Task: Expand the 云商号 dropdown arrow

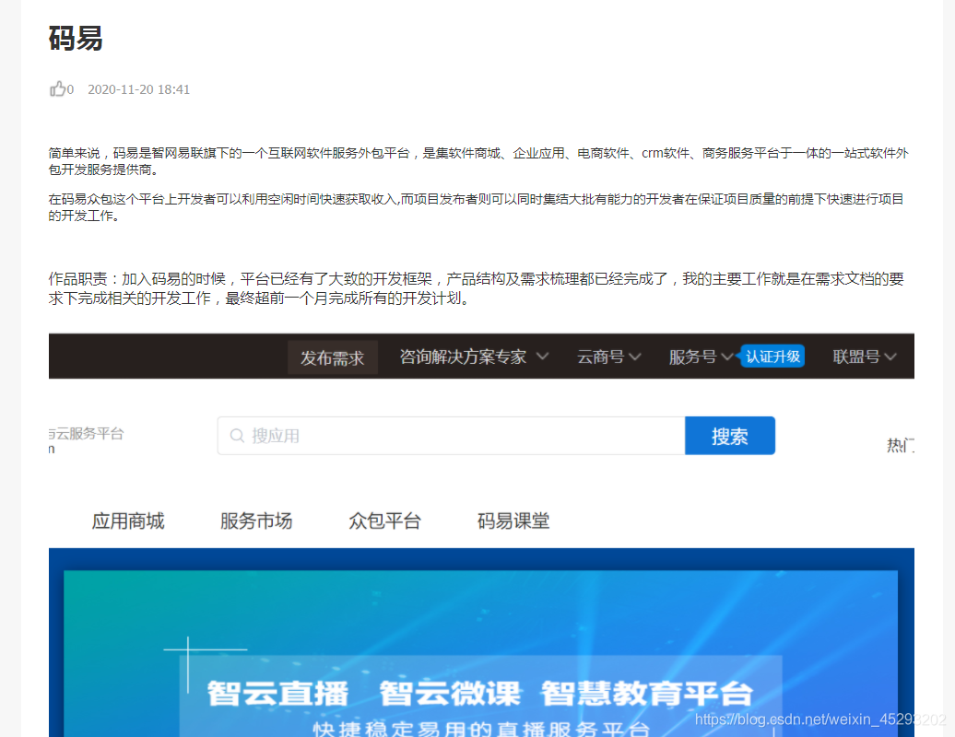Action: [x=634, y=357]
